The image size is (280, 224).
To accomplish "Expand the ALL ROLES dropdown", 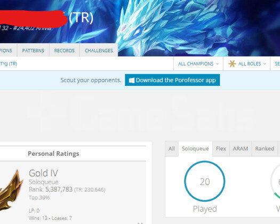I will [x=246, y=64].
